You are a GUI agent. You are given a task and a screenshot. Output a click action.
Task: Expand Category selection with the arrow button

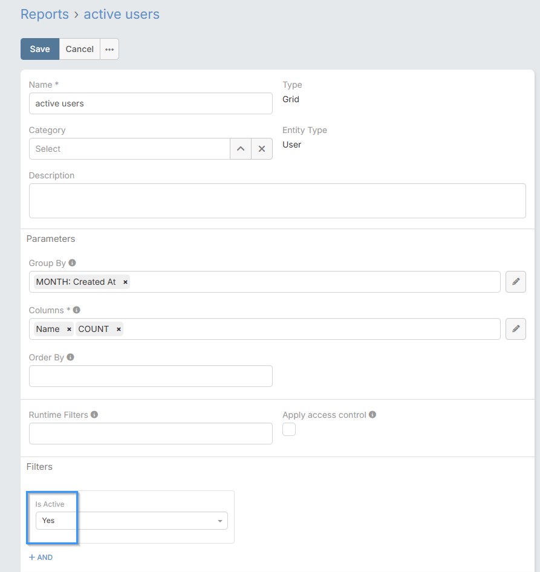point(241,149)
